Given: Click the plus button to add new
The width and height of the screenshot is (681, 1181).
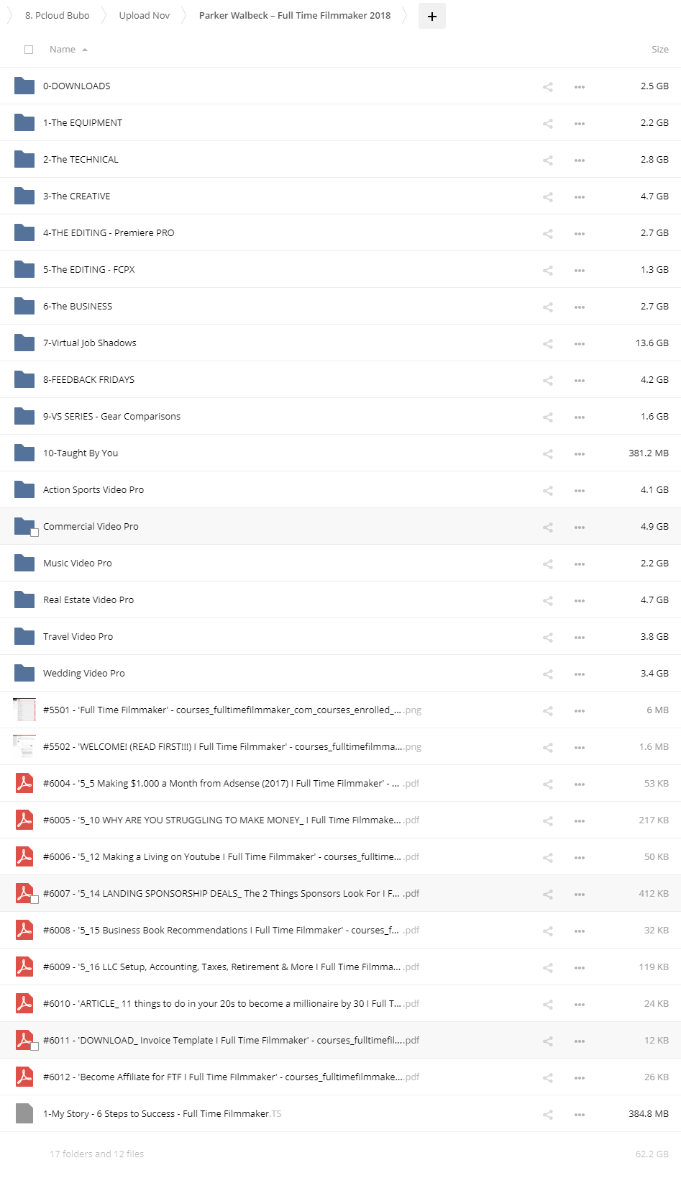Looking at the screenshot, I should point(432,16).
